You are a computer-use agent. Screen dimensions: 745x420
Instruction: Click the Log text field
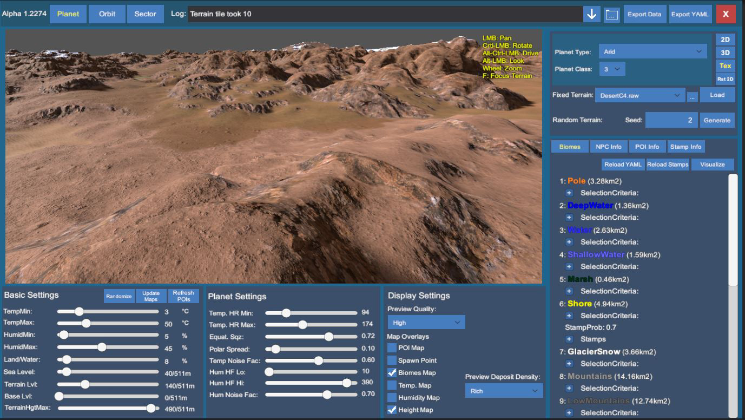click(384, 14)
